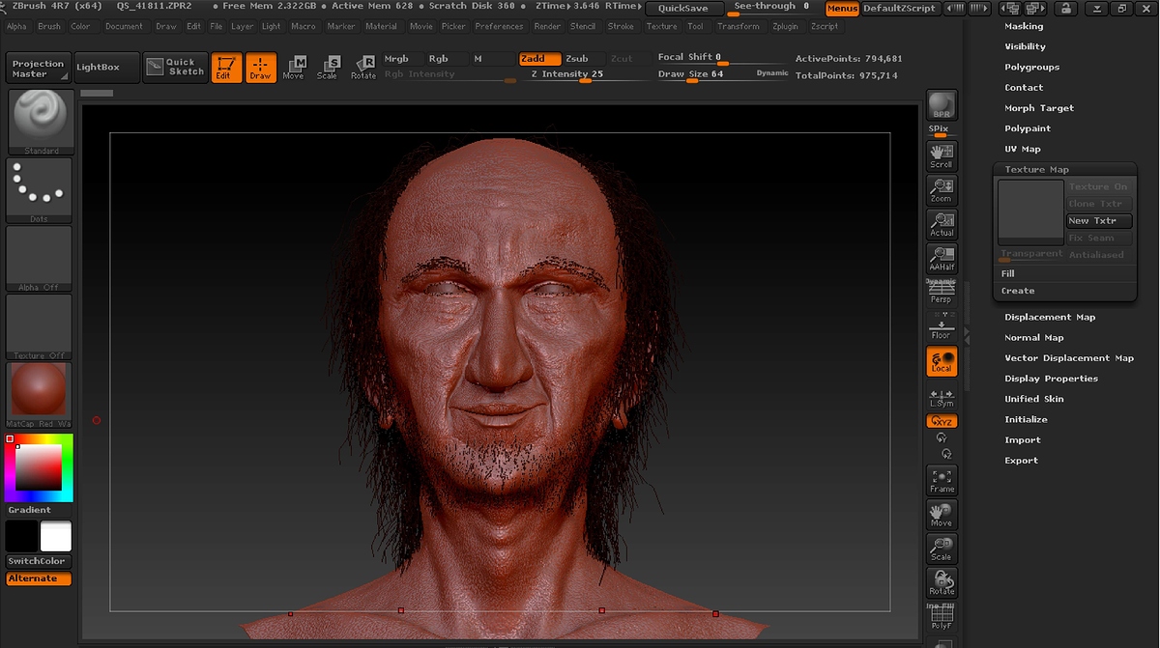Toggle Zadd sculpting mode
Viewport: 1160px width, 648px height.
[540, 59]
